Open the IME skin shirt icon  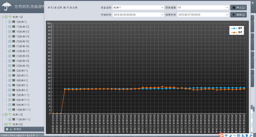tap(247, 135)
